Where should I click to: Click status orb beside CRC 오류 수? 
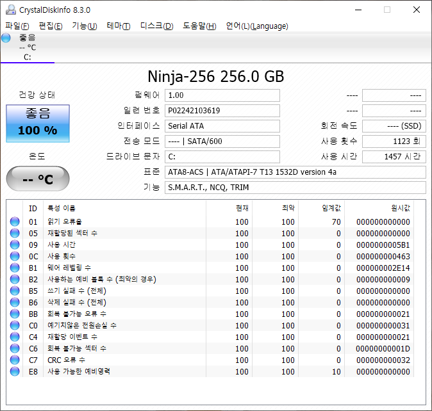point(15,360)
